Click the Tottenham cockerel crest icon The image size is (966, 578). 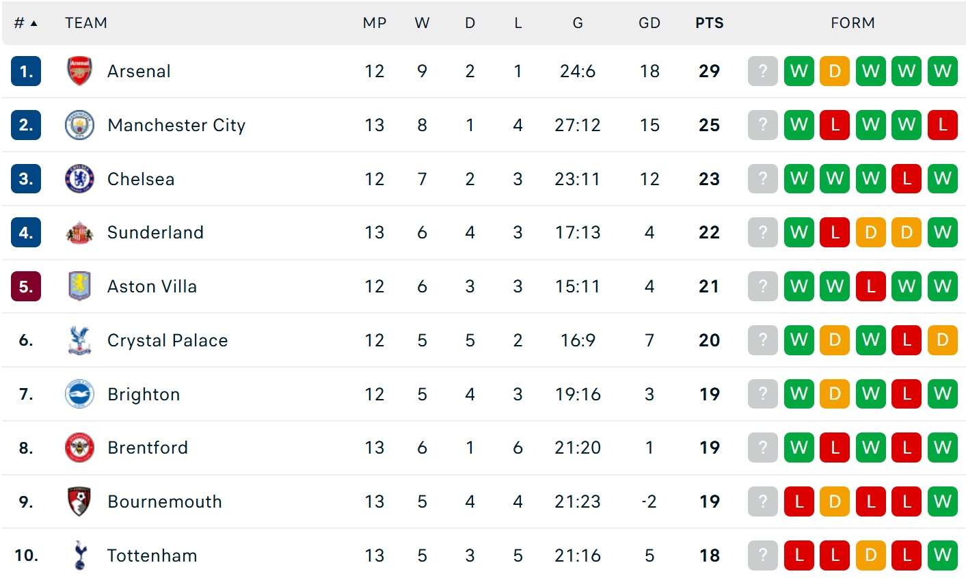pos(79,555)
